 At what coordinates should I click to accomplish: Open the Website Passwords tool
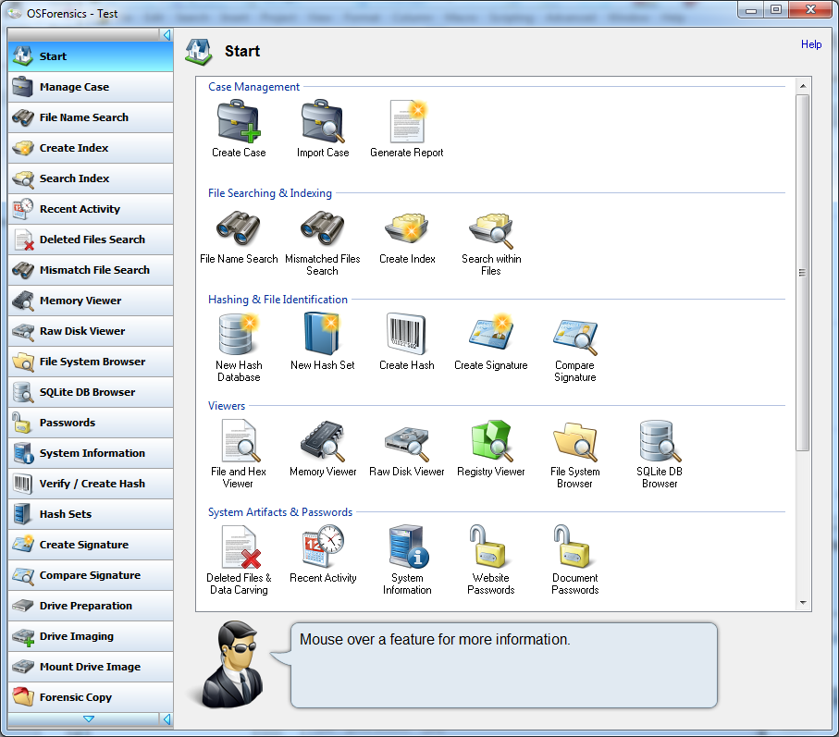[490, 550]
